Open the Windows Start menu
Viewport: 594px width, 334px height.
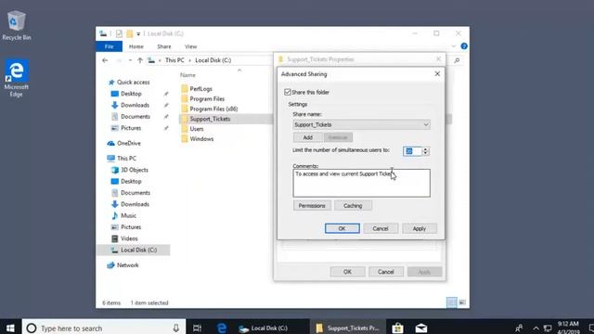tap(10, 328)
